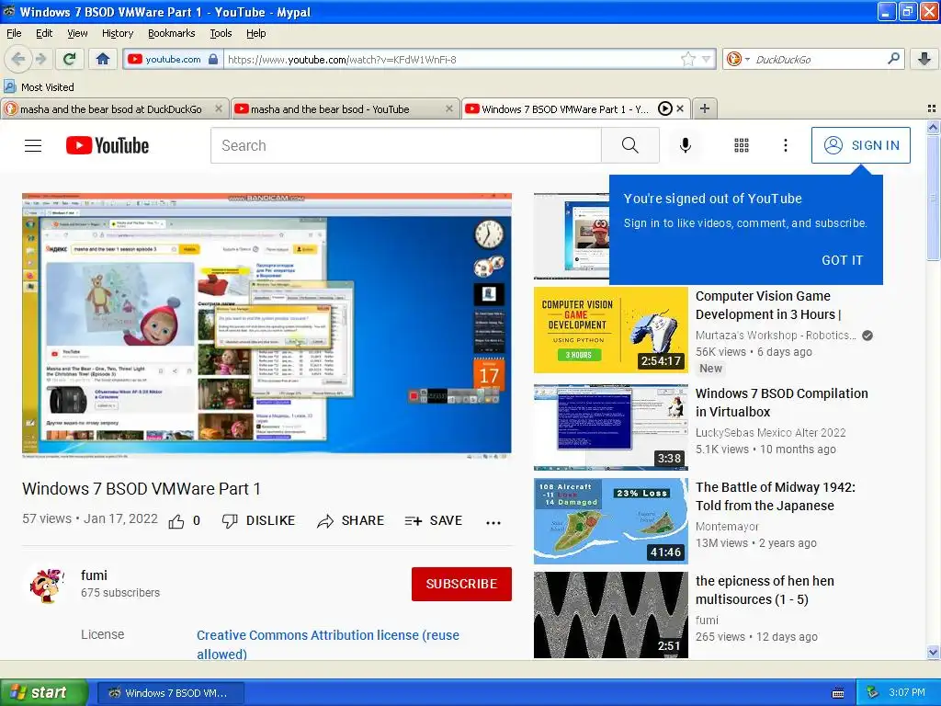Open the Bookmarks menu
Image resolution: width=941 pixels, height=706 pixels.
pyautogui.click(x=171, y=33)
